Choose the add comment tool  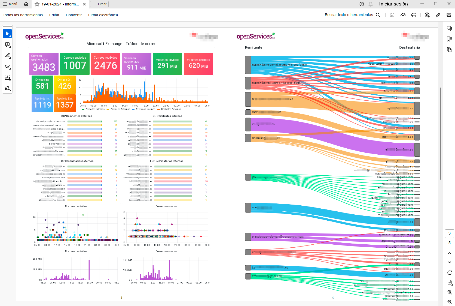click(x=7, y=44)
